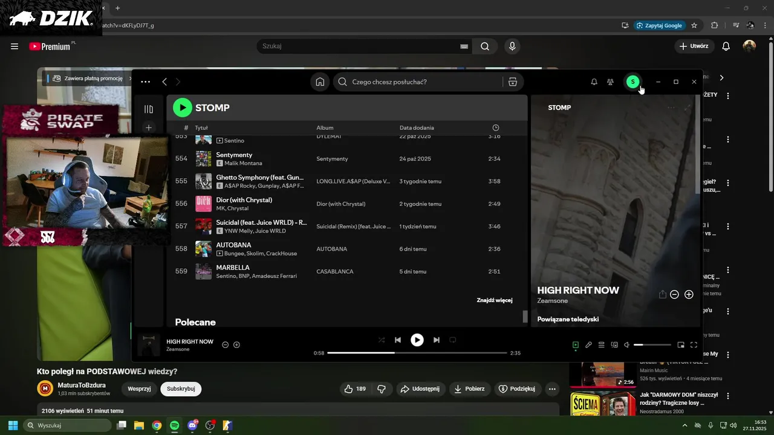Seek on the Spotify track progress bar

[417, 353]
